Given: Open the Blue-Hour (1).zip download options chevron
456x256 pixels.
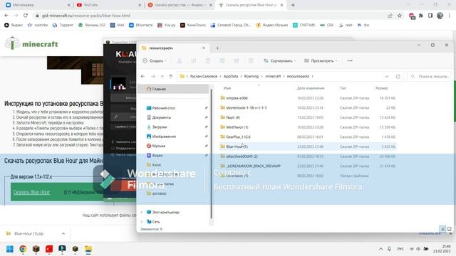Looking at the screenshot, I should pos(63,234).
